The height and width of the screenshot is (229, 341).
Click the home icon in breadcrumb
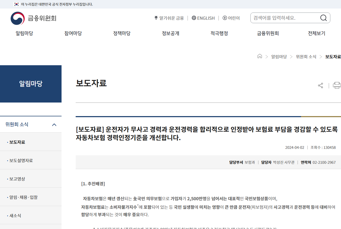[260, 56]
